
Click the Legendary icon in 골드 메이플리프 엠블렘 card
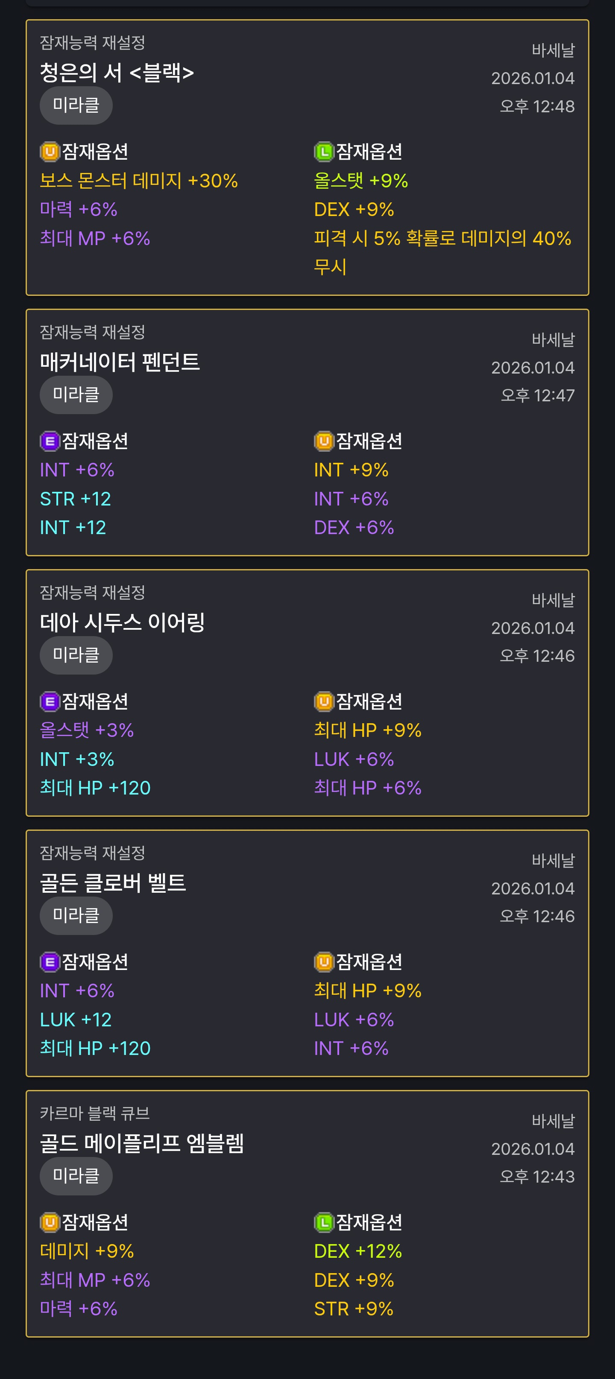pyautogui.click(x=324, y=1222)
